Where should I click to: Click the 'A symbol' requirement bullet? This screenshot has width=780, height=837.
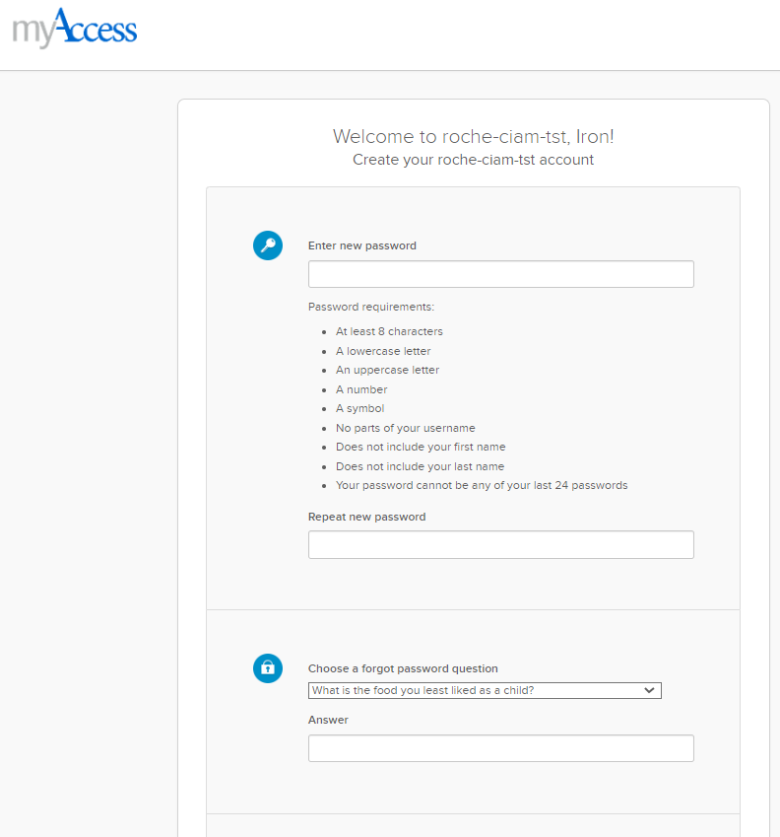[x=359, y=408]
